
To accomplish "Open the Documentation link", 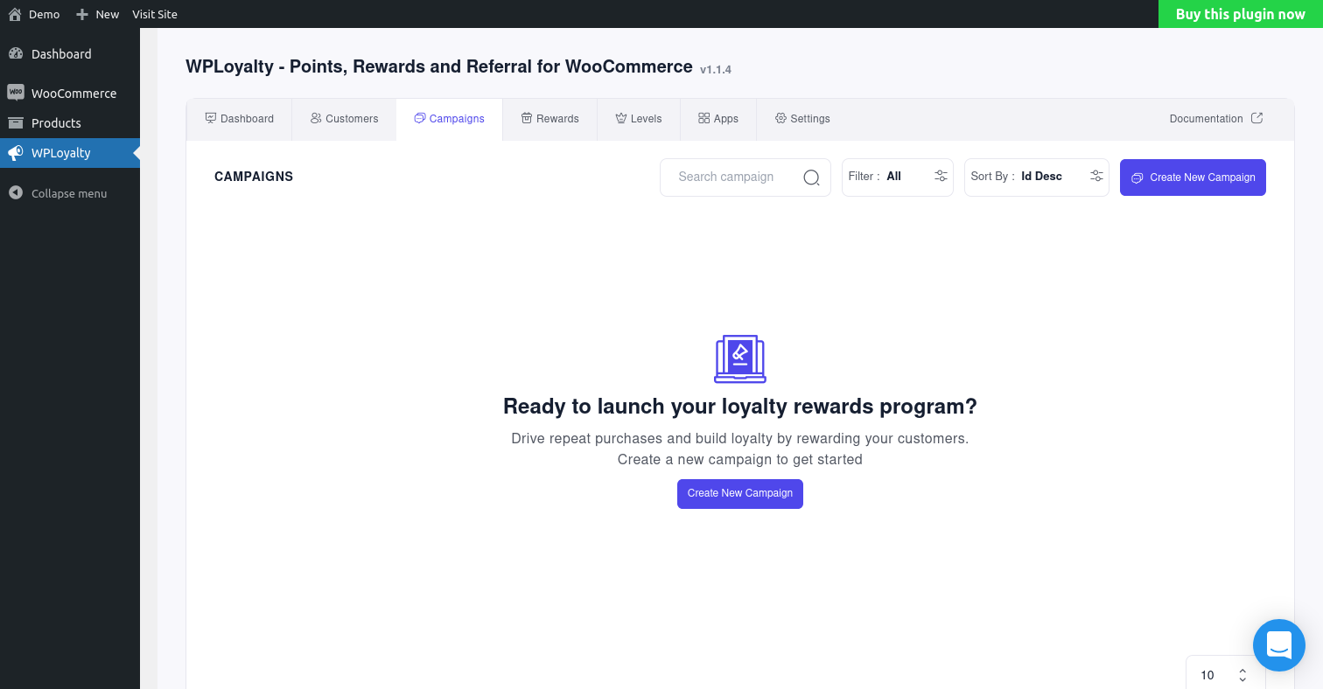I will [x=1216, y=119].
